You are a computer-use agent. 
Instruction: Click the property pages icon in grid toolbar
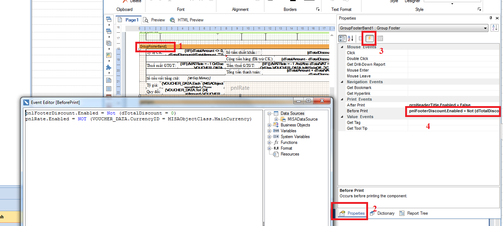click(380, 38)
